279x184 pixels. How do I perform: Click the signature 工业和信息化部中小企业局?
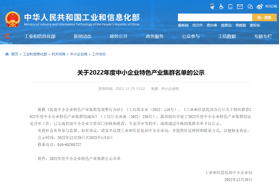(228, 172)
